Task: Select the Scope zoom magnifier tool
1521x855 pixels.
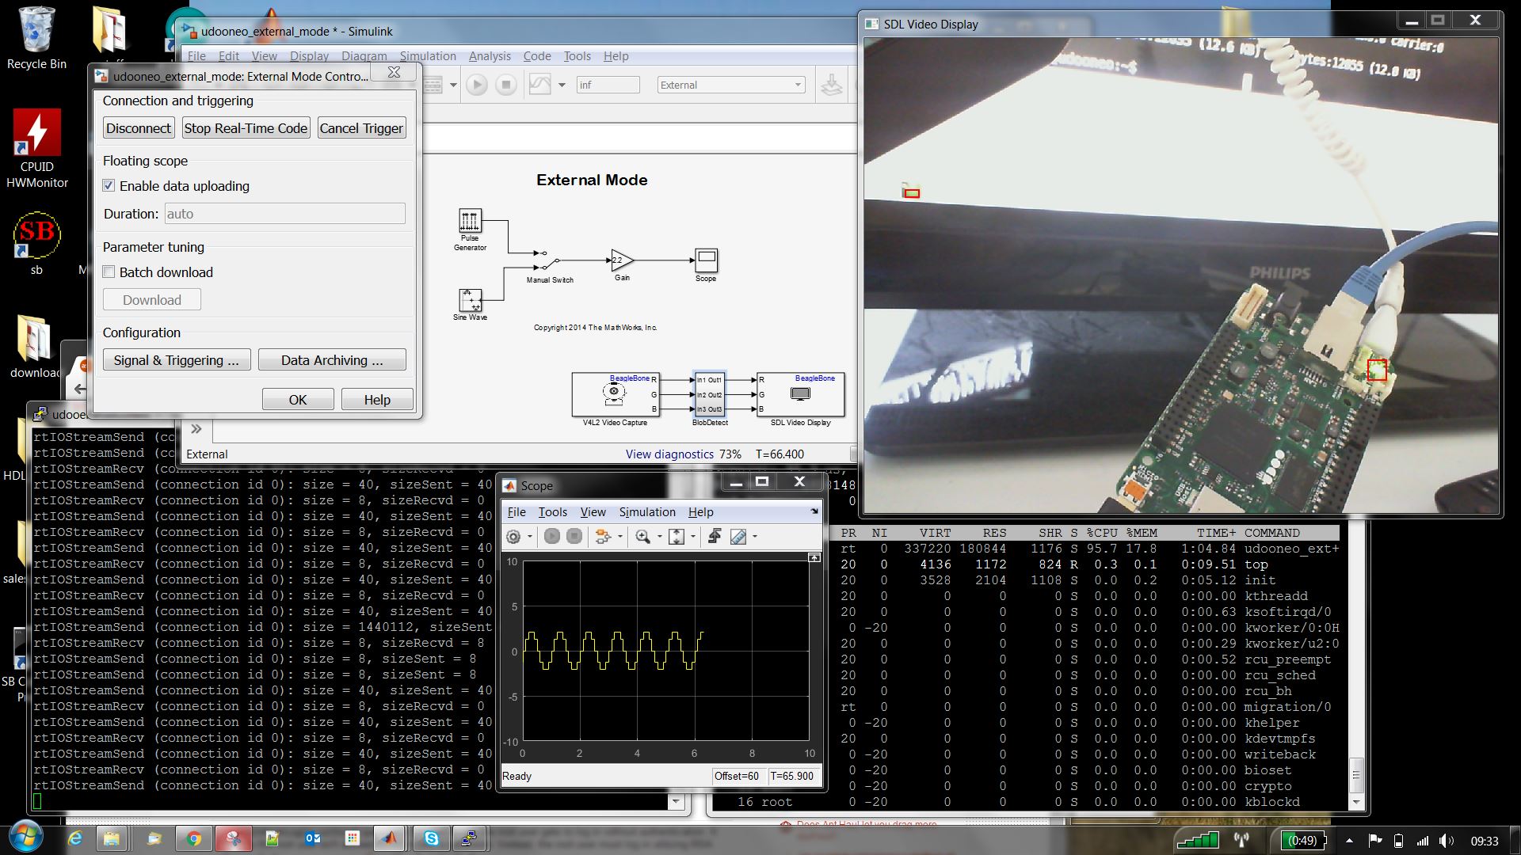Action: click(642, 537)
